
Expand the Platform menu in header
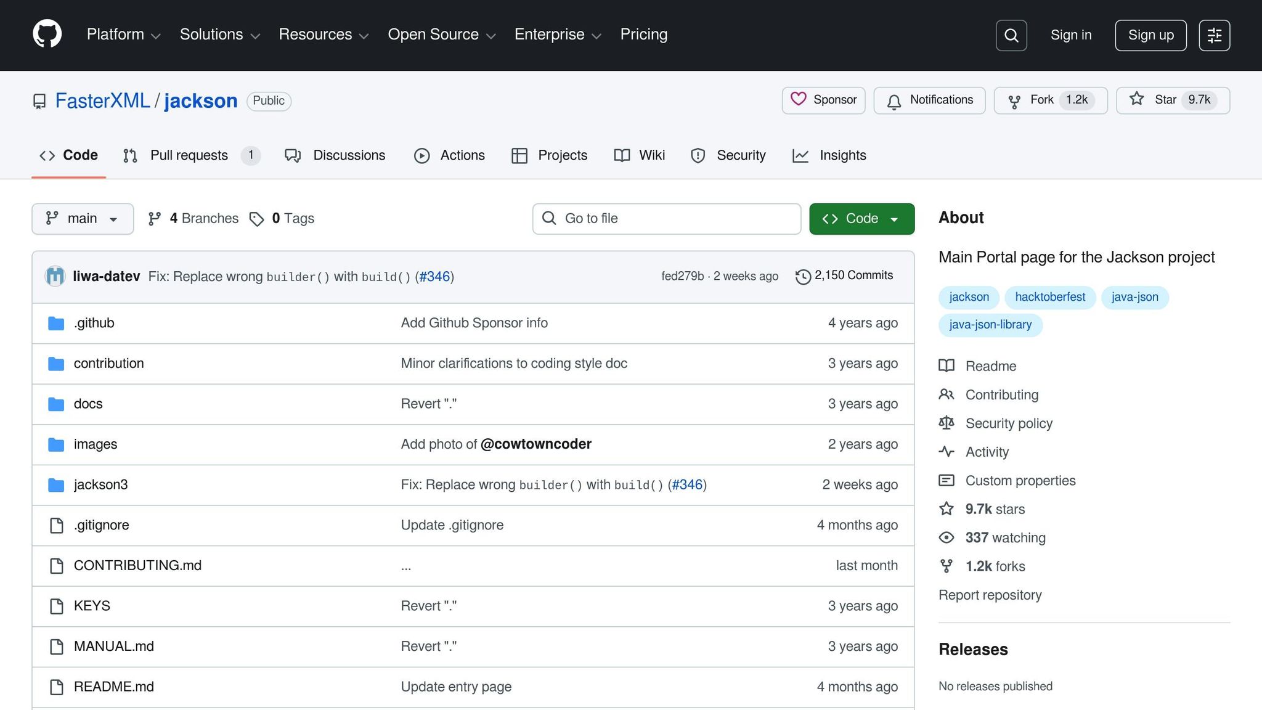(x=123, y=35)
